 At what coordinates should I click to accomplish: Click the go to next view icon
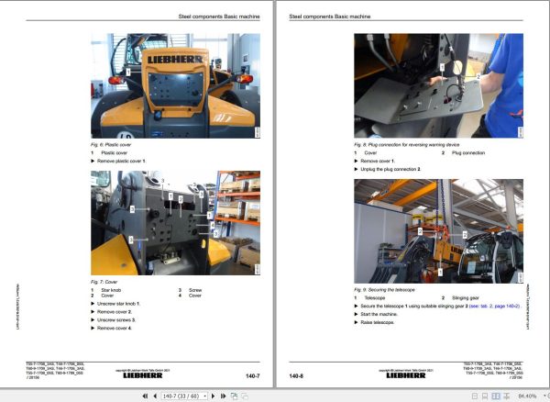point(245,396)
